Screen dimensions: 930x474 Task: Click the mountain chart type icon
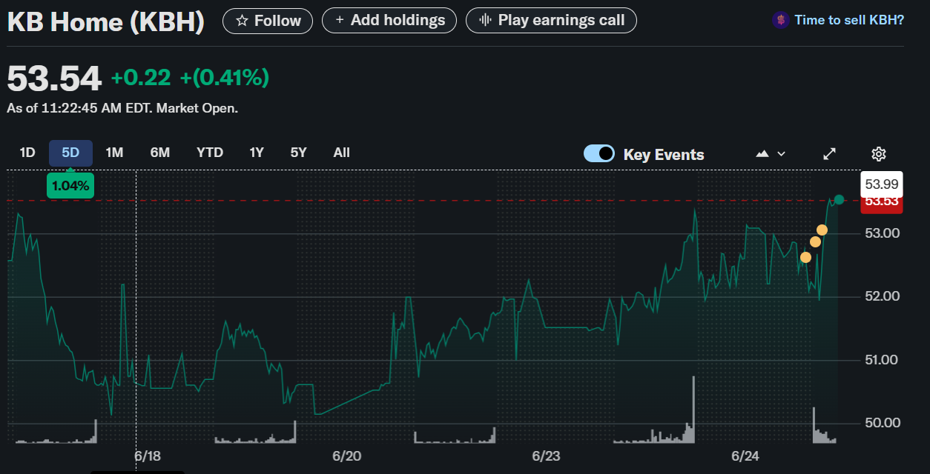(762, 154)
